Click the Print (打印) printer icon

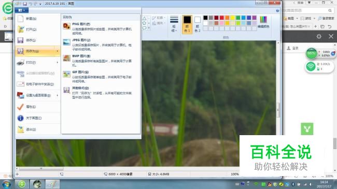(20, 63)
